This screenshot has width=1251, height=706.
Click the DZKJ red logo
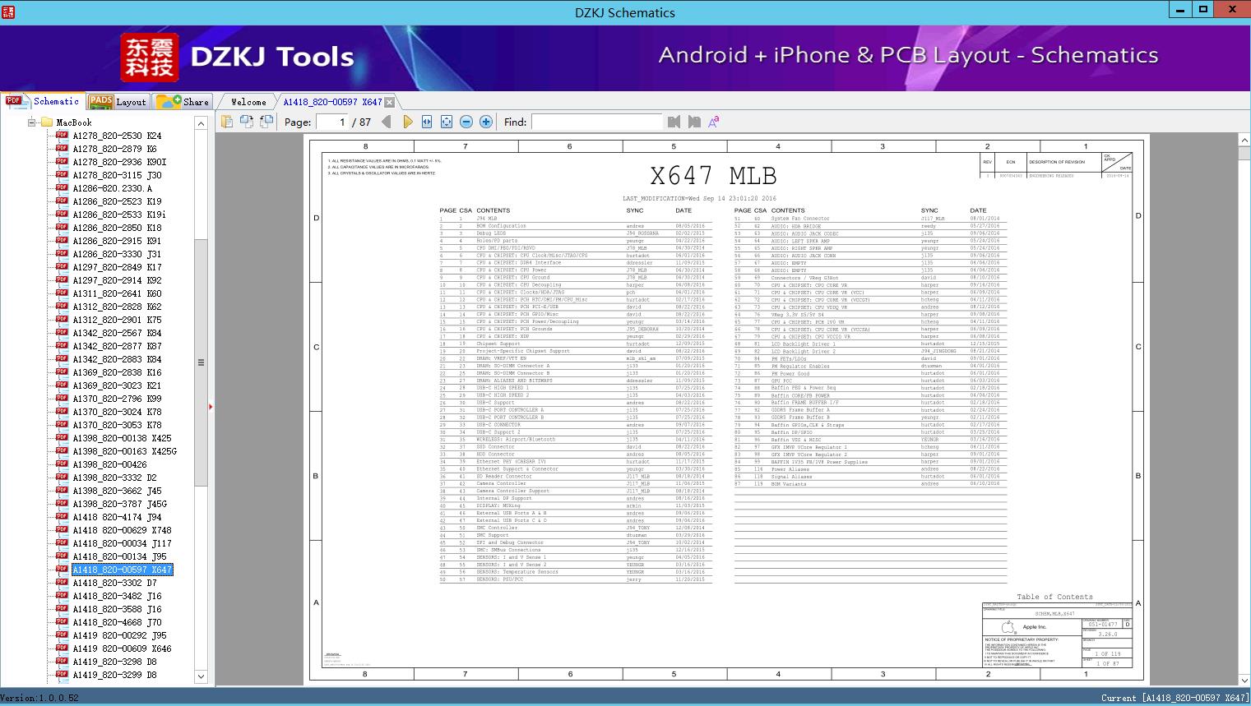pos(149,58)
